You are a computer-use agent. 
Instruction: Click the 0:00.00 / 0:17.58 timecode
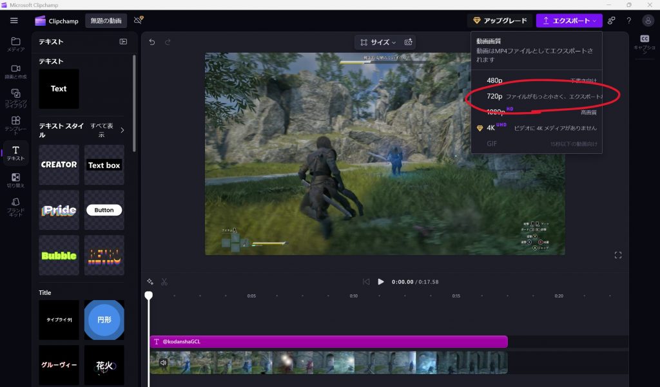coord(415,282)
